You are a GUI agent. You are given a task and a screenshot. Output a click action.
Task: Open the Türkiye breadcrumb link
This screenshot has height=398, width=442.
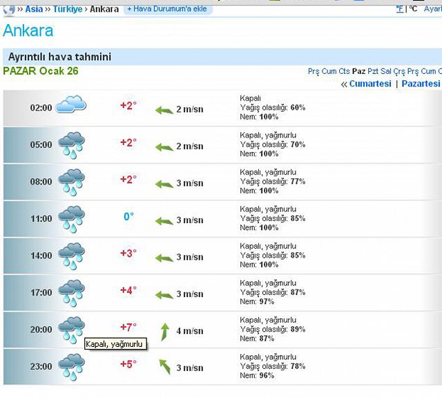pyautogui.click(x=68, y=10)
